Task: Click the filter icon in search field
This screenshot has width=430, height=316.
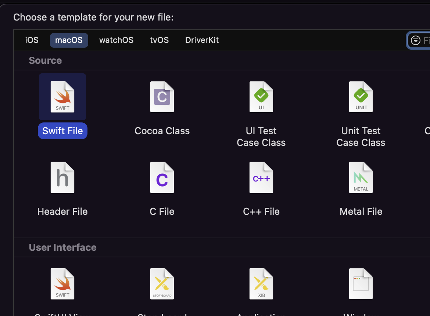Action: [x=415, y=40]
